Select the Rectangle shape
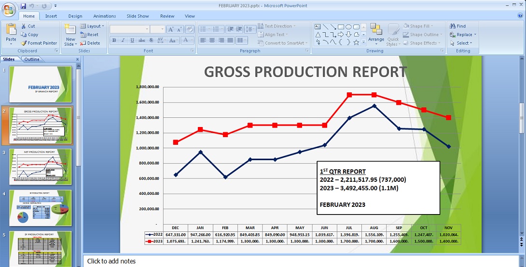The height and width of the screenshot is (267, 526). click(341, 27)
